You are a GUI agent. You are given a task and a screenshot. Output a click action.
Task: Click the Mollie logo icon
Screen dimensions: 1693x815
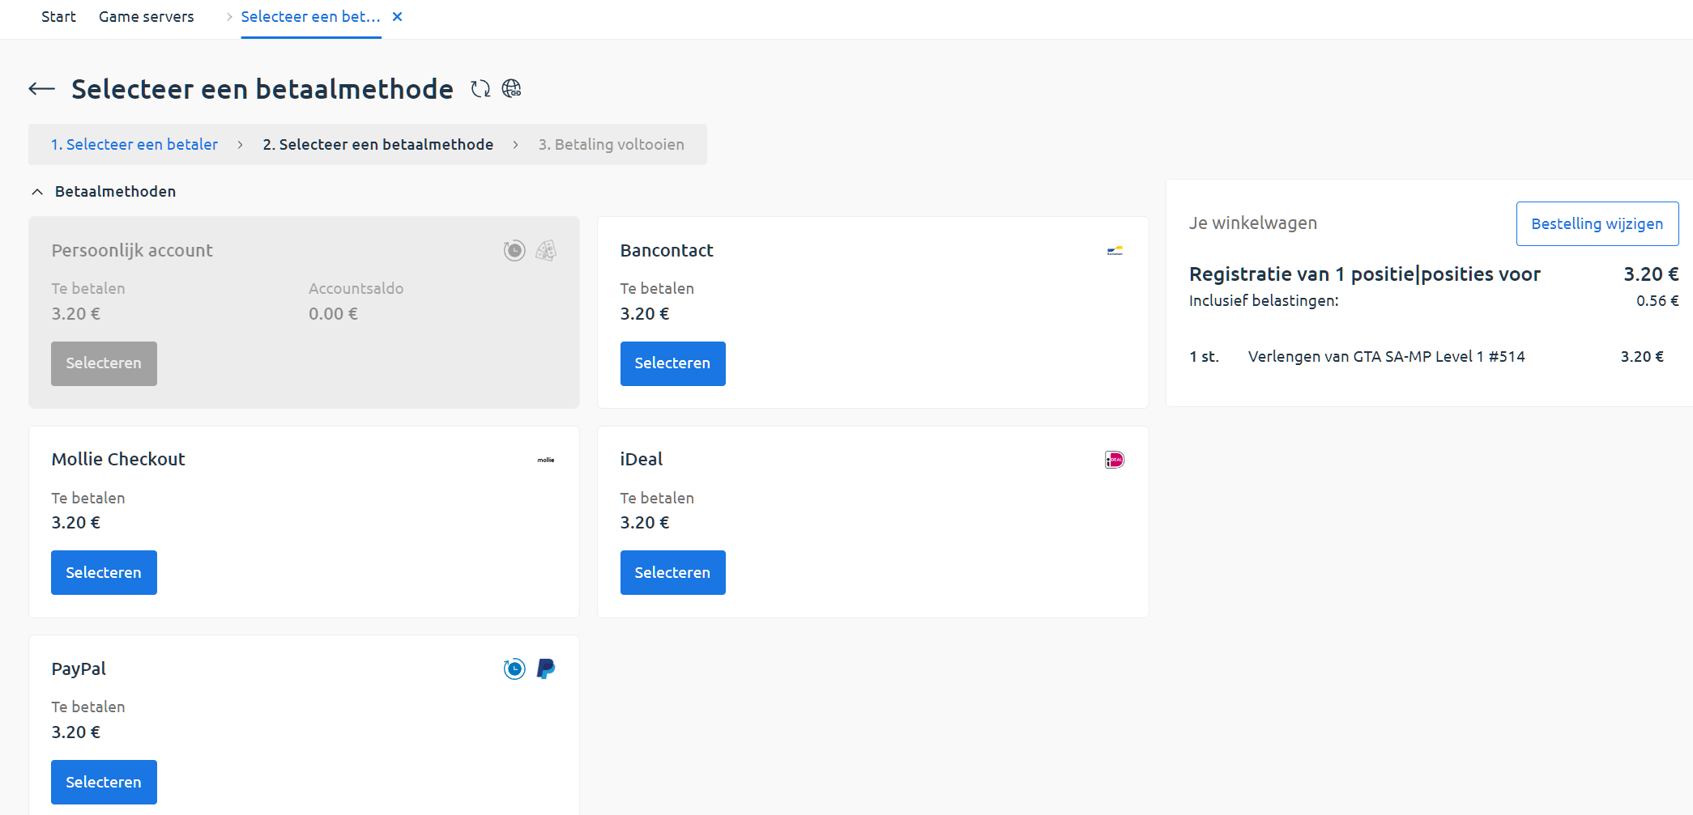coord(546,460)
